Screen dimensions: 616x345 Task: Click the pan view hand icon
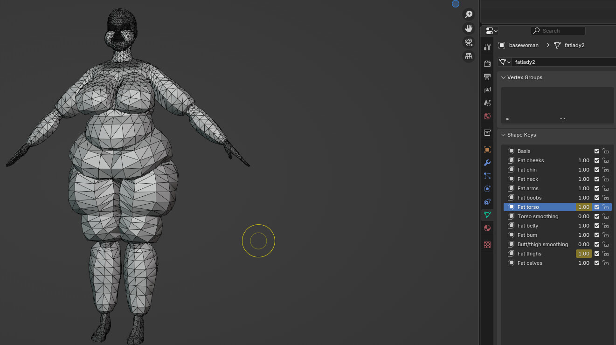pos(469,28)
